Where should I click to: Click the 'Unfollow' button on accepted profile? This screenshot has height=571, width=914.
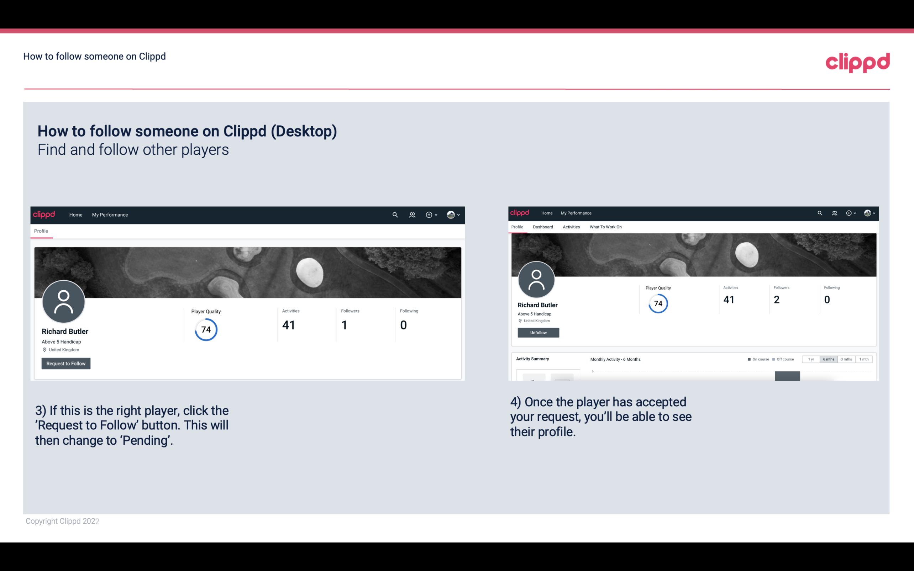(538, 332)
